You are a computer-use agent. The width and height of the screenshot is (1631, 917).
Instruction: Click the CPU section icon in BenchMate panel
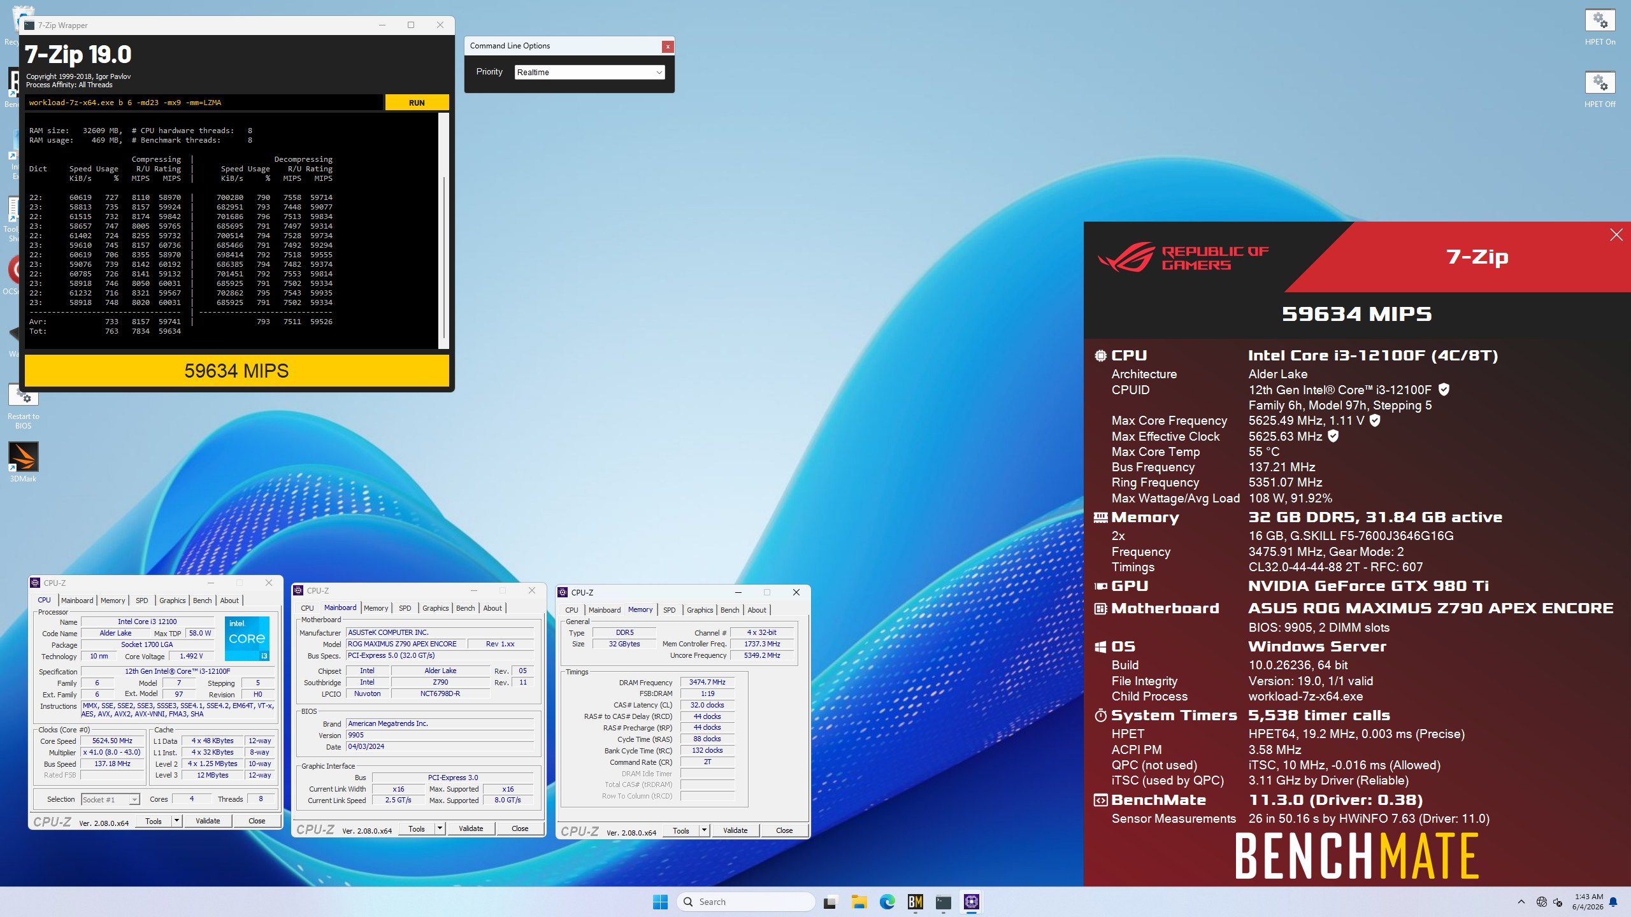click(1100, 355)
